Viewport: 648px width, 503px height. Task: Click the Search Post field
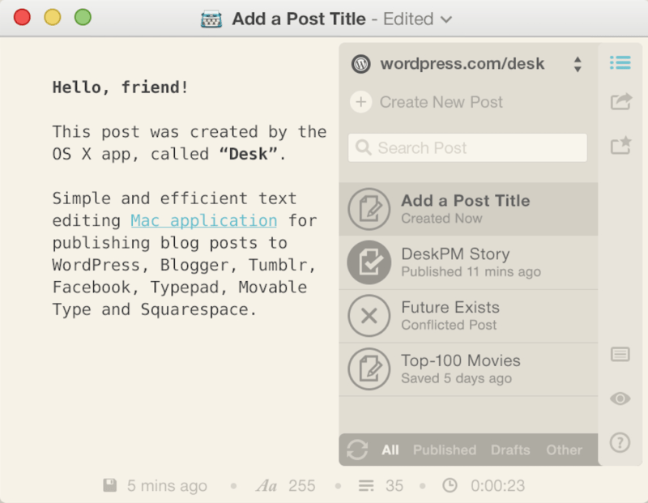point(467,147)
